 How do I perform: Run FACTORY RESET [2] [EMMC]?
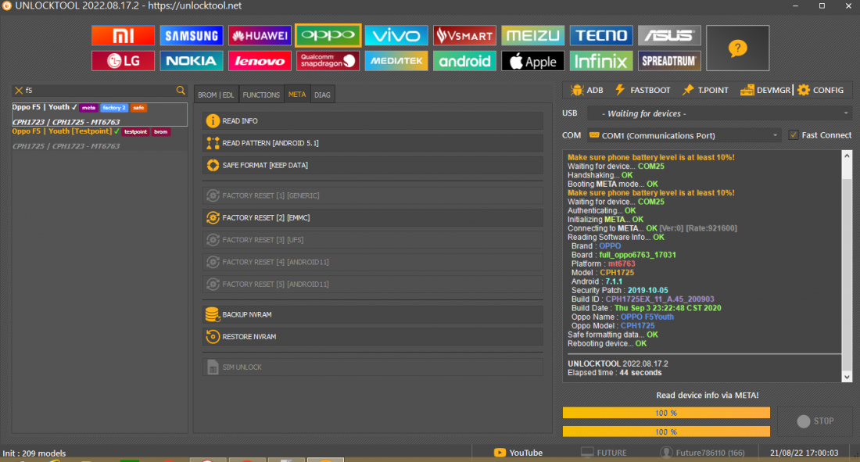(x=373, y=218)
